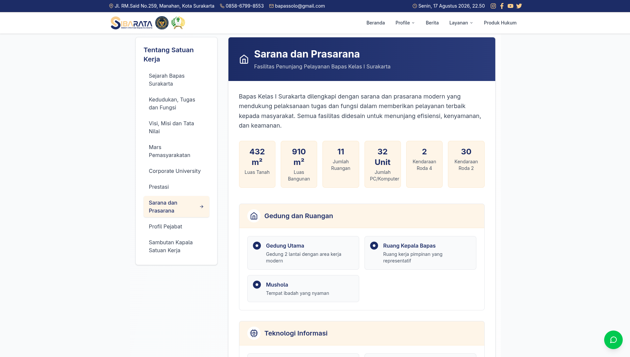Click the envelope icon beside email address
Viewport: 630px width, 357px height.
click(271, 6)
